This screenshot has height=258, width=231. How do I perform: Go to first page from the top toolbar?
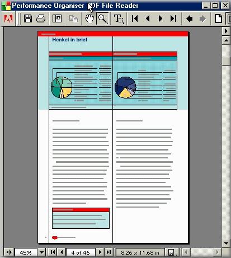coord(135,18)
